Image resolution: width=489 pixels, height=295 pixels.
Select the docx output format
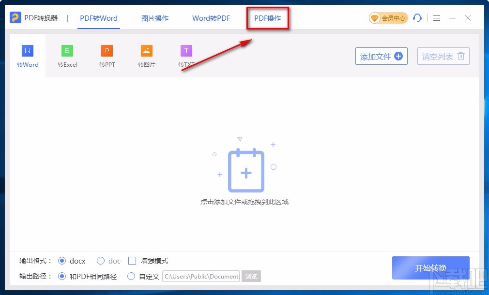(62, 261)
